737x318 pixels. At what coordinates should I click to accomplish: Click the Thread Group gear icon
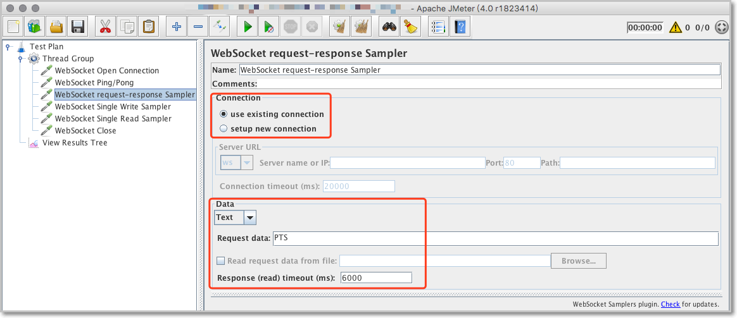pos(34,59)
